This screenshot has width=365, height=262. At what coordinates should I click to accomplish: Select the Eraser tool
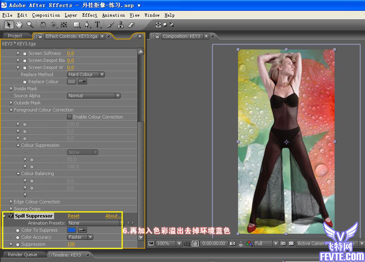(131, 25)
